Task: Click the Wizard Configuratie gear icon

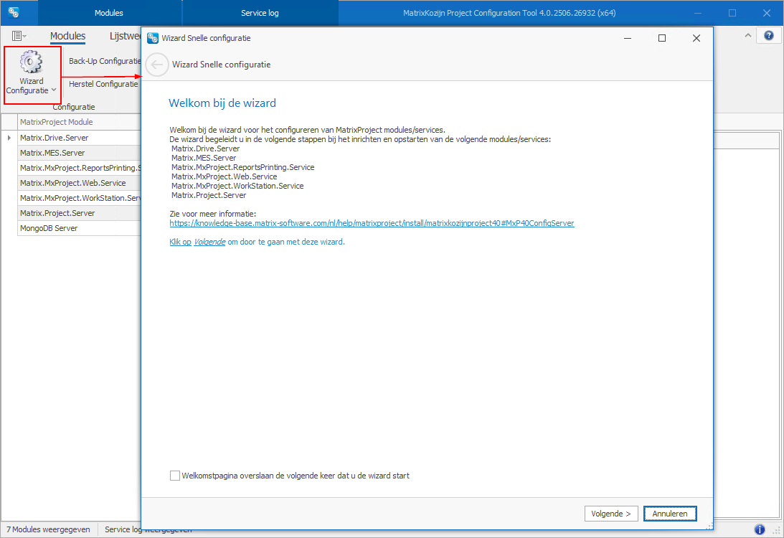Action: (x=31, y=63)
